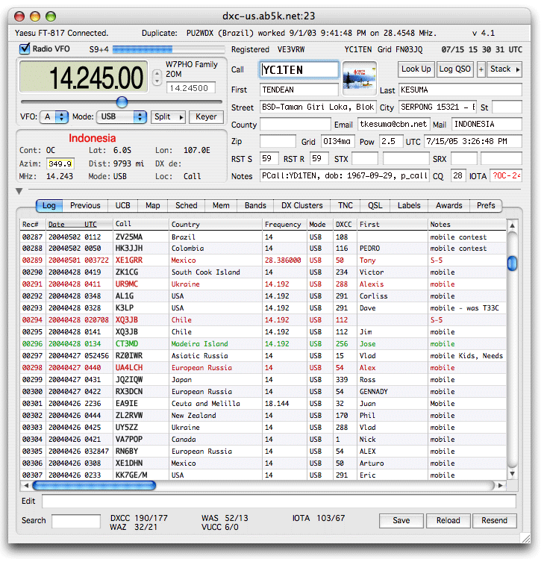Open the VFO selection dropdown
Viewport: 547px width, 562px height.
coord(55,117)
